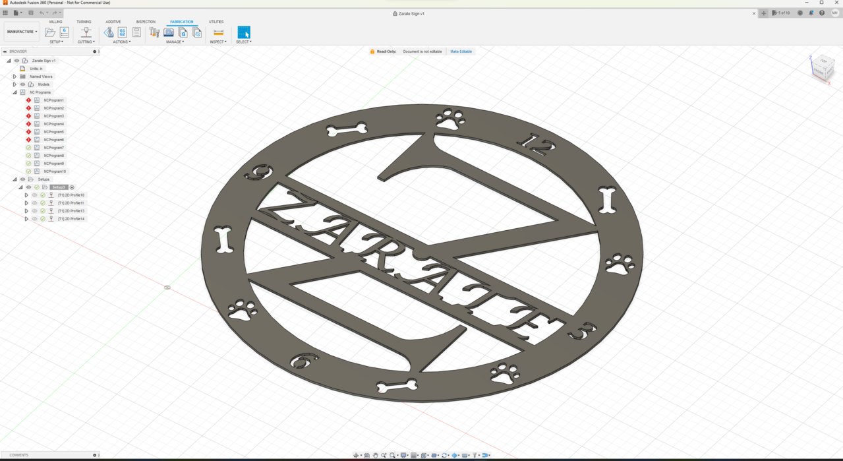The height and width of the screenshot is (461, 843).
Task: Open the SETUP dropdown menu
Action: point(57,42)
